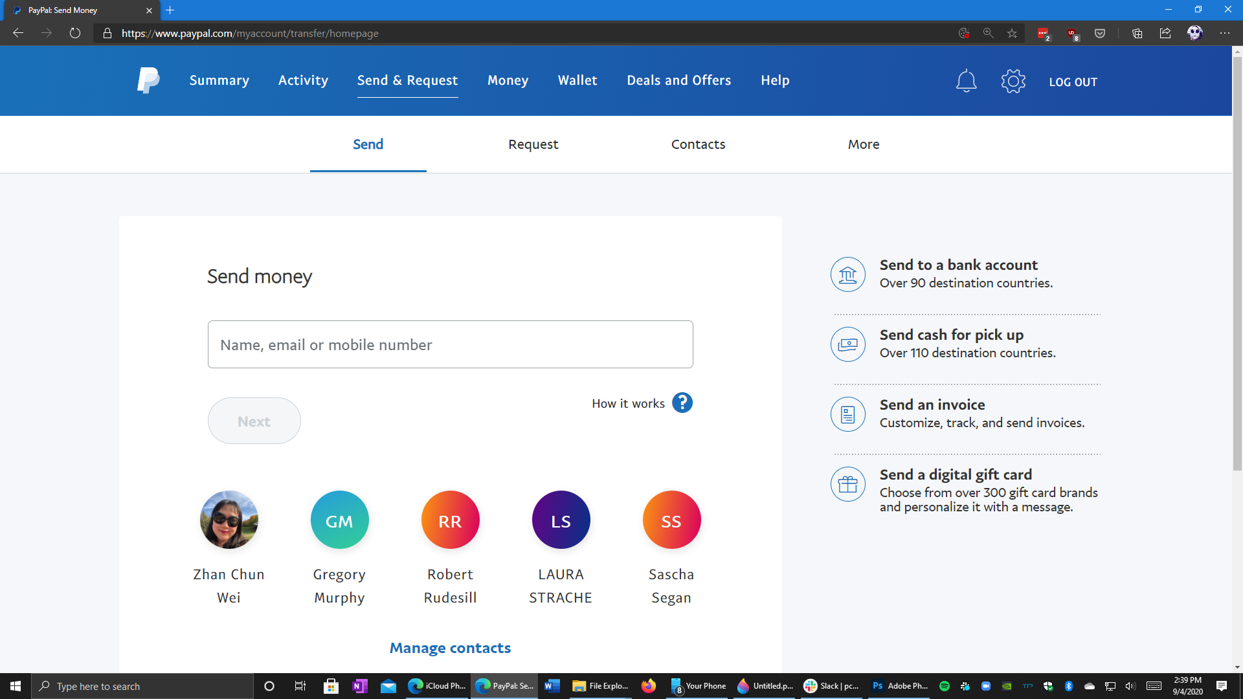This screenshot has height=699, width=1243.
Task: Click the settings gear icon
Action: click(x=1013, y=80)
